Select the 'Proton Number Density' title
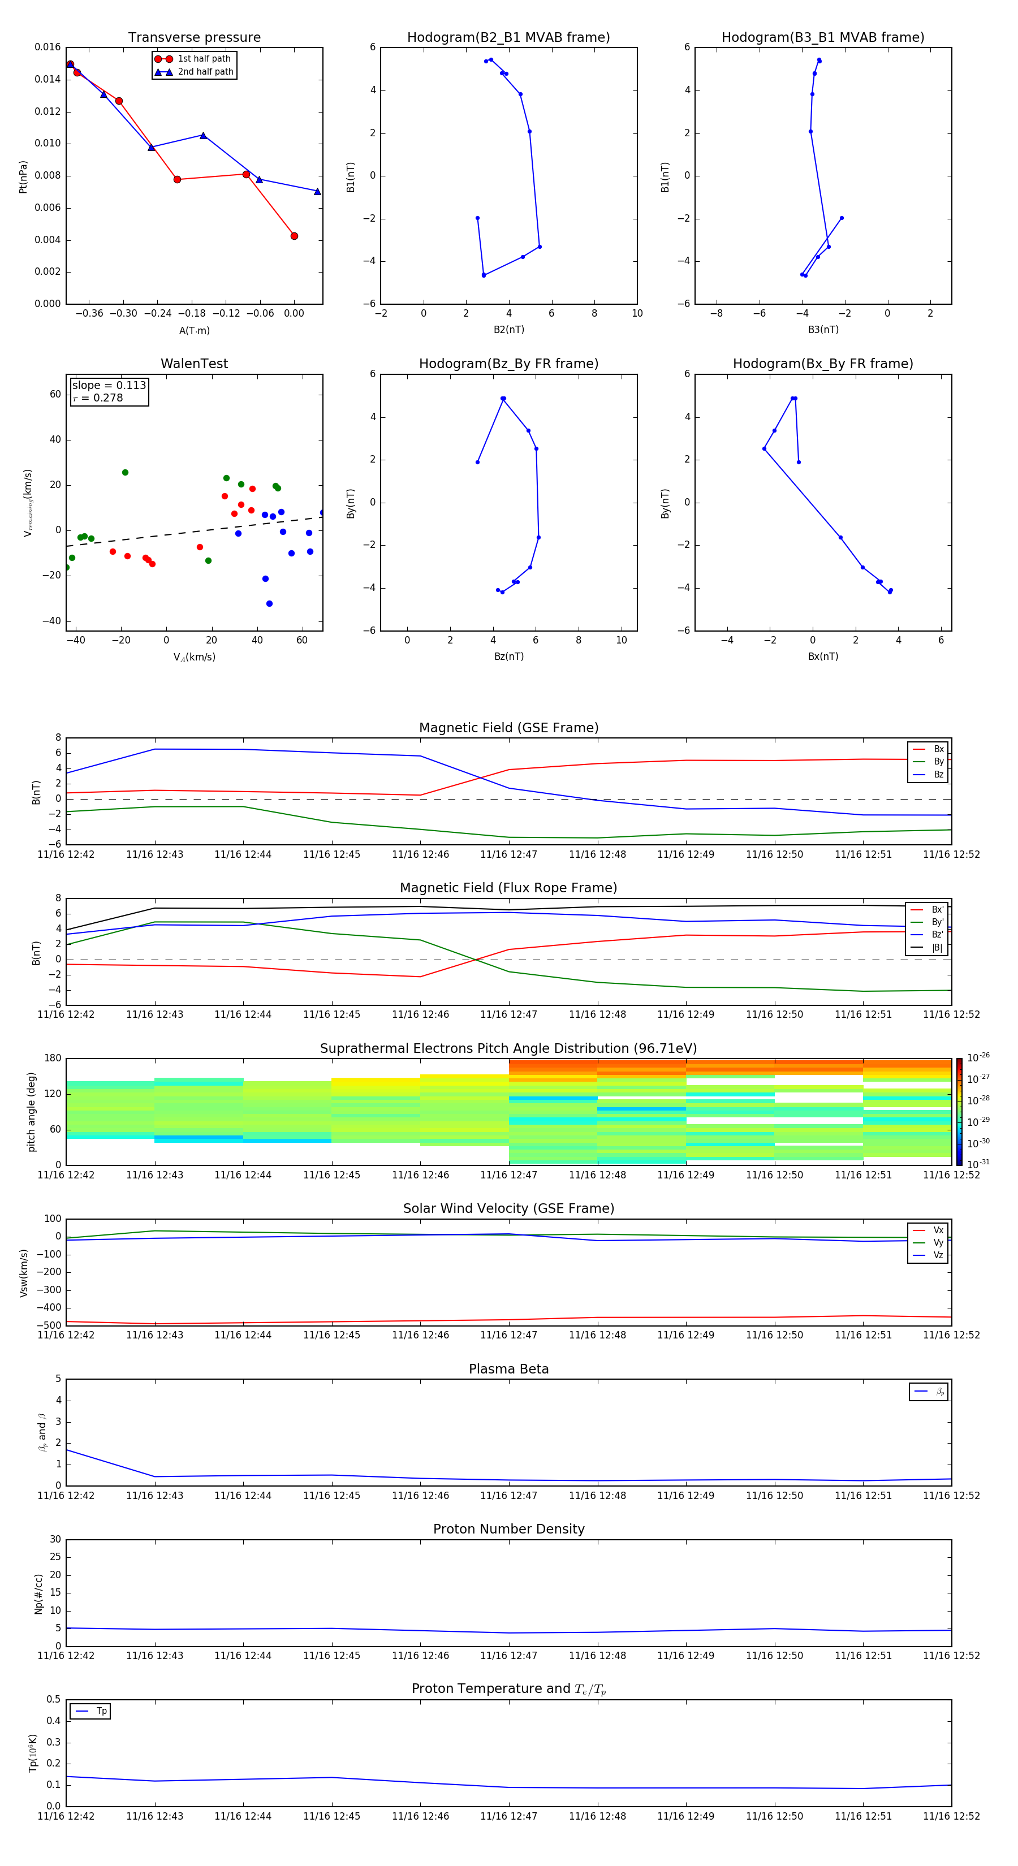The height and width of the screenshot is (1866, 1018). point(508,1529)
